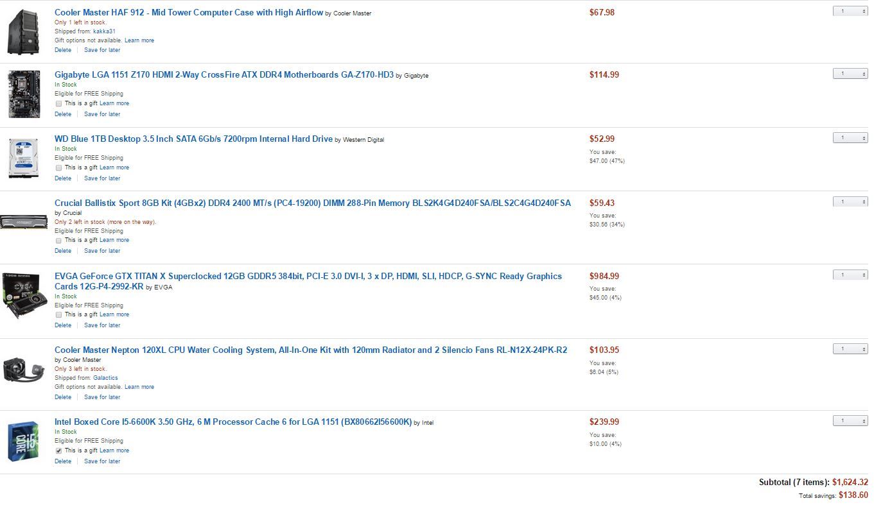Click the $67.98 price
The width and height of the screenshot is (874, 505).
tap(602, 12)
